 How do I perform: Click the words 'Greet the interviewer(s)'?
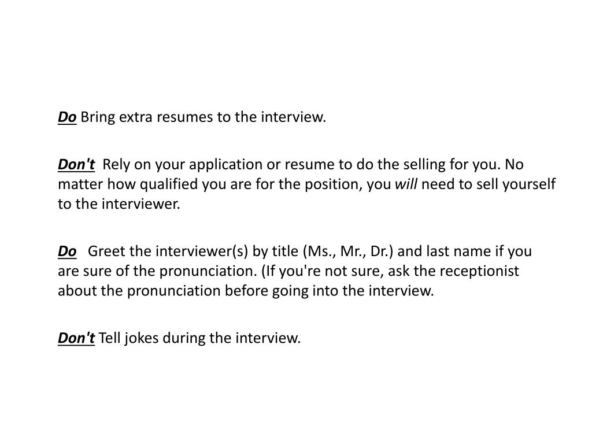pos(168,251)
